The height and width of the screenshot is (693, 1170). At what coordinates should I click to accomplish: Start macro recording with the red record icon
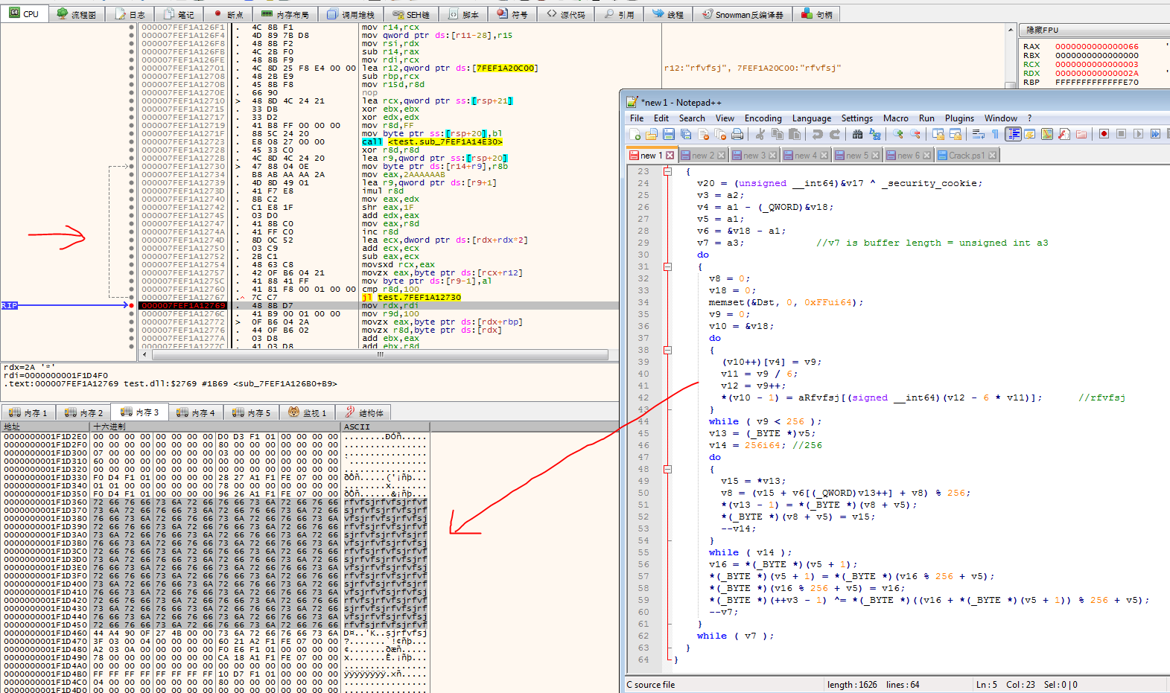1104,134
